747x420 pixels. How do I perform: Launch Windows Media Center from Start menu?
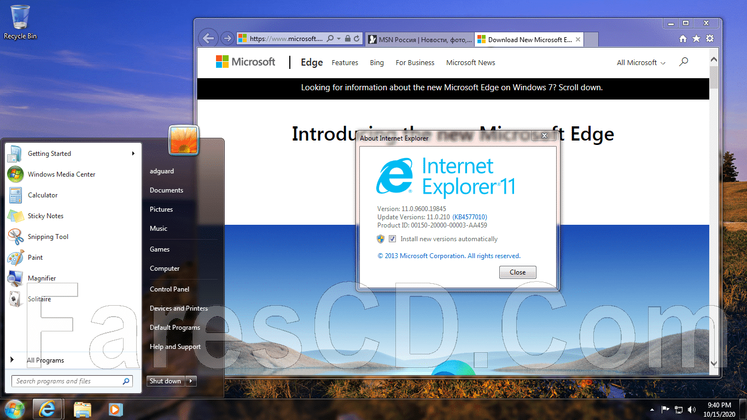(x=72, y=174)
